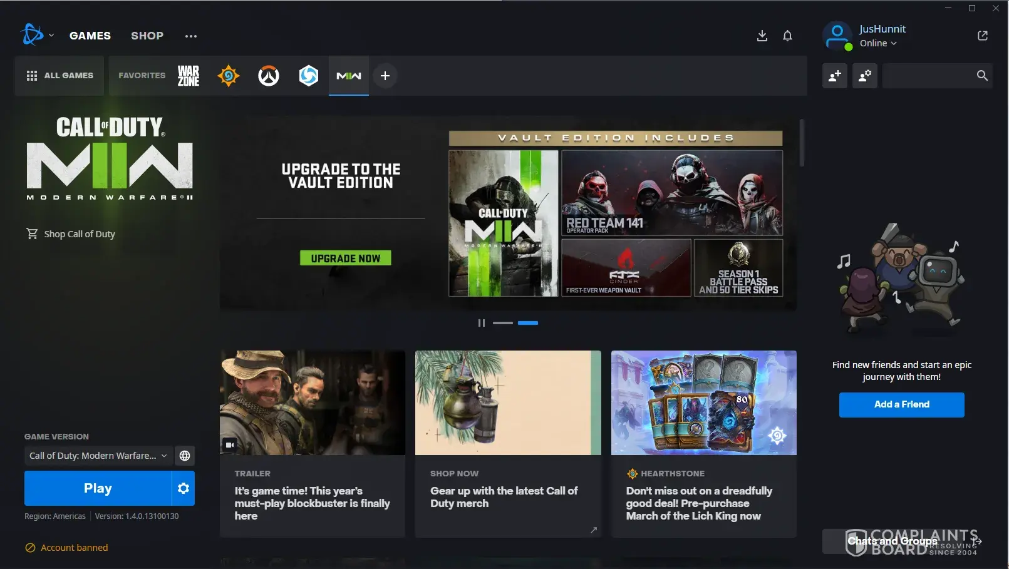Show ALL GAMES grid

60,76
